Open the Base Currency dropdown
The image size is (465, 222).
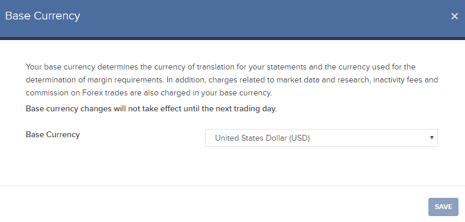(x=321, y=138)
